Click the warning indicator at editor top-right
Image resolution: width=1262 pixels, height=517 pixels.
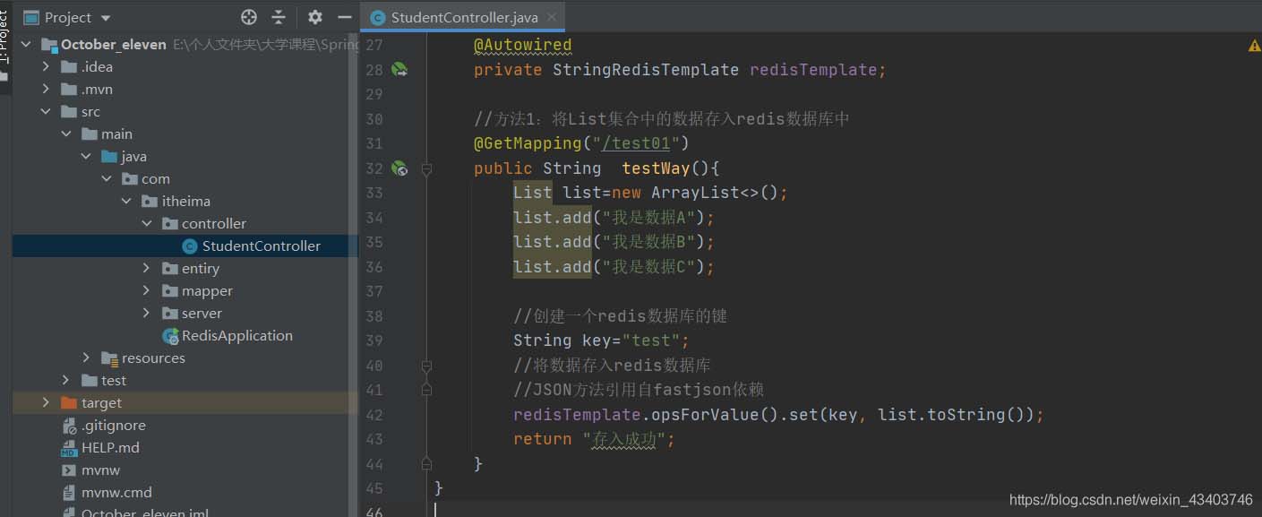point(1253,42)
